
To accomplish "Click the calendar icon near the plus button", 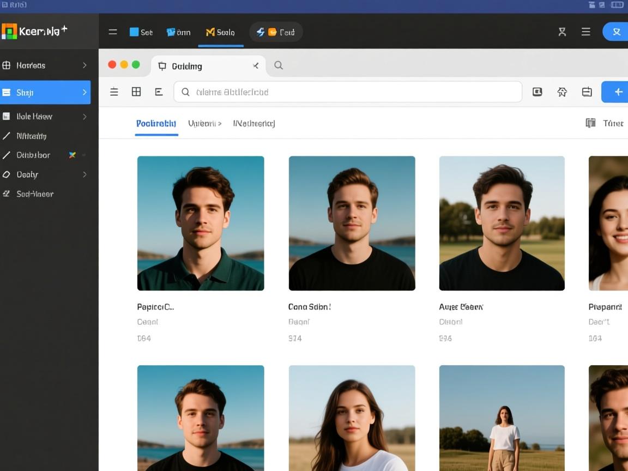I will coord(587,92).
